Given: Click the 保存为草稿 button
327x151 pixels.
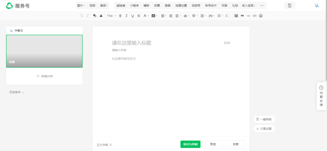Looking at the screenshot, I should tap(190, 144).
